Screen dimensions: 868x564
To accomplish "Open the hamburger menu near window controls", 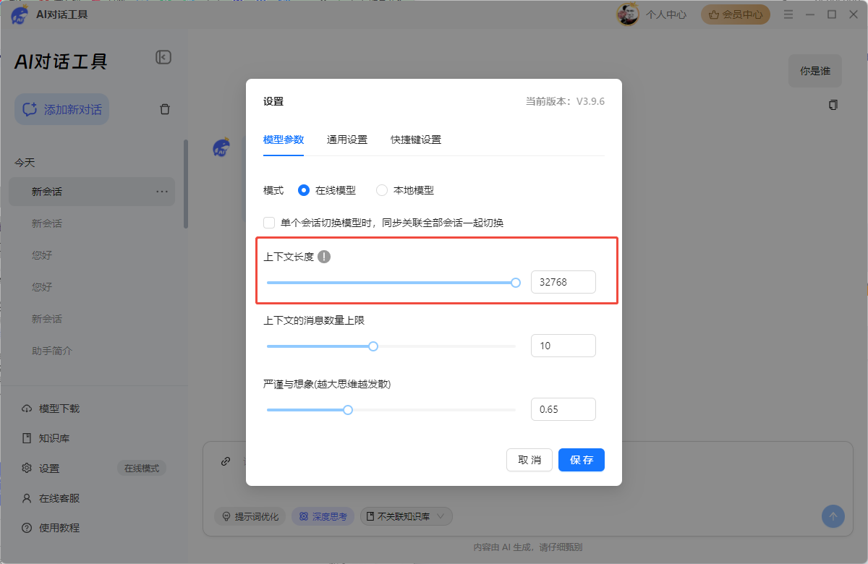I will click(x=788, y=14).
